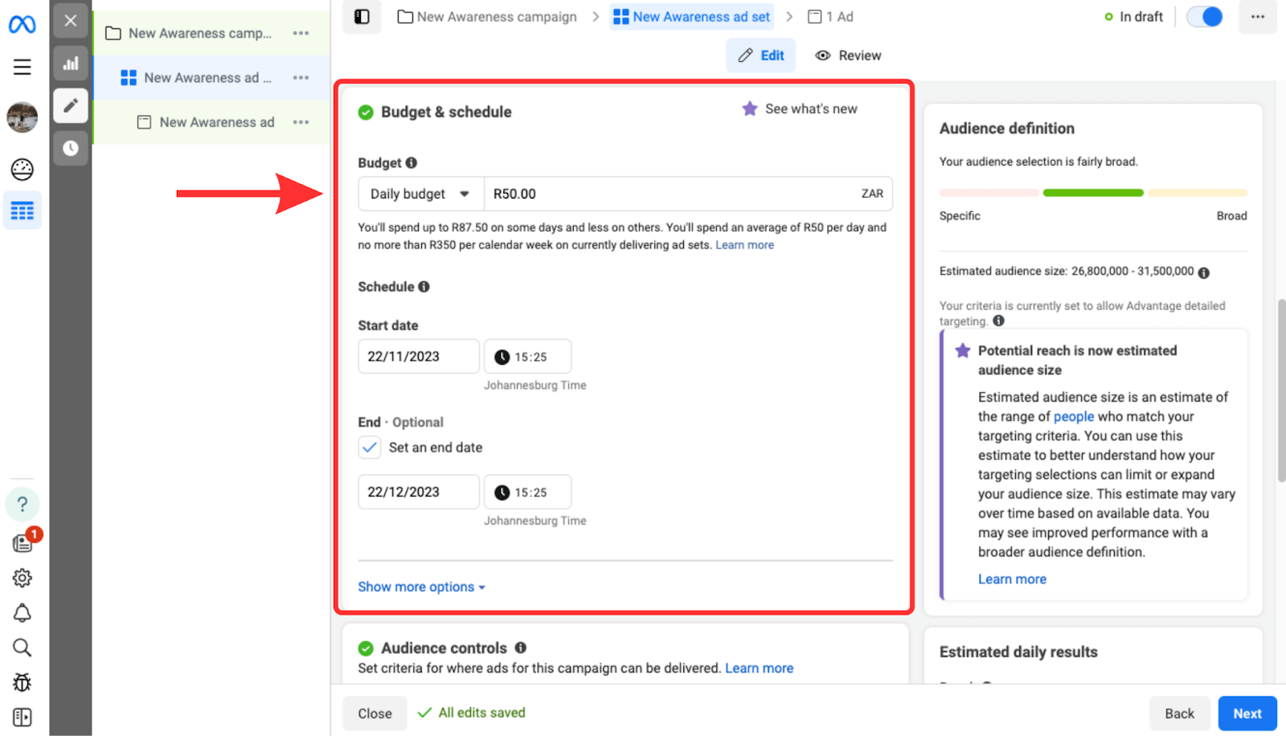The height and width of the screenshot is (736, 1286).
Task: Open the Meta logo home icon
Action: pyautogui.click(x=22, y=25)
